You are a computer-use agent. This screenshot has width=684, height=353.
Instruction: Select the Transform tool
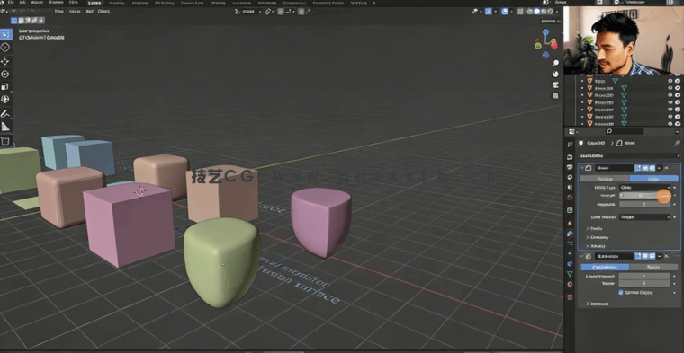[5, 99]
